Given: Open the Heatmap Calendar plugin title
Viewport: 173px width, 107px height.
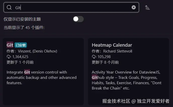Looking at the screenshot, I should (x=112, y=45).
